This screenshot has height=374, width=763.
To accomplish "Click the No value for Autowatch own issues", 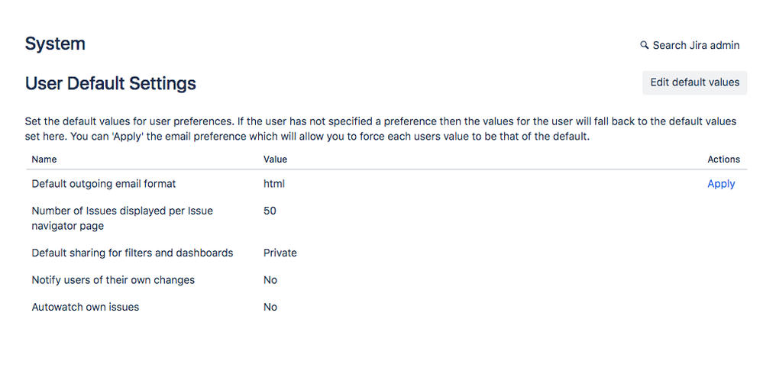I will pyautogui.click(x=270, y=307).
